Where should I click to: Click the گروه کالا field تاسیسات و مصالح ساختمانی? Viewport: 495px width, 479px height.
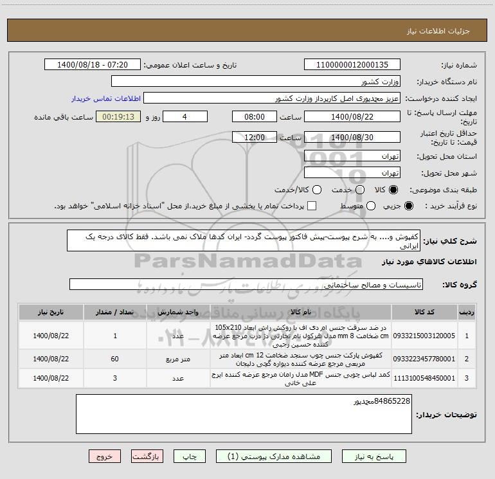coord(246,284)
